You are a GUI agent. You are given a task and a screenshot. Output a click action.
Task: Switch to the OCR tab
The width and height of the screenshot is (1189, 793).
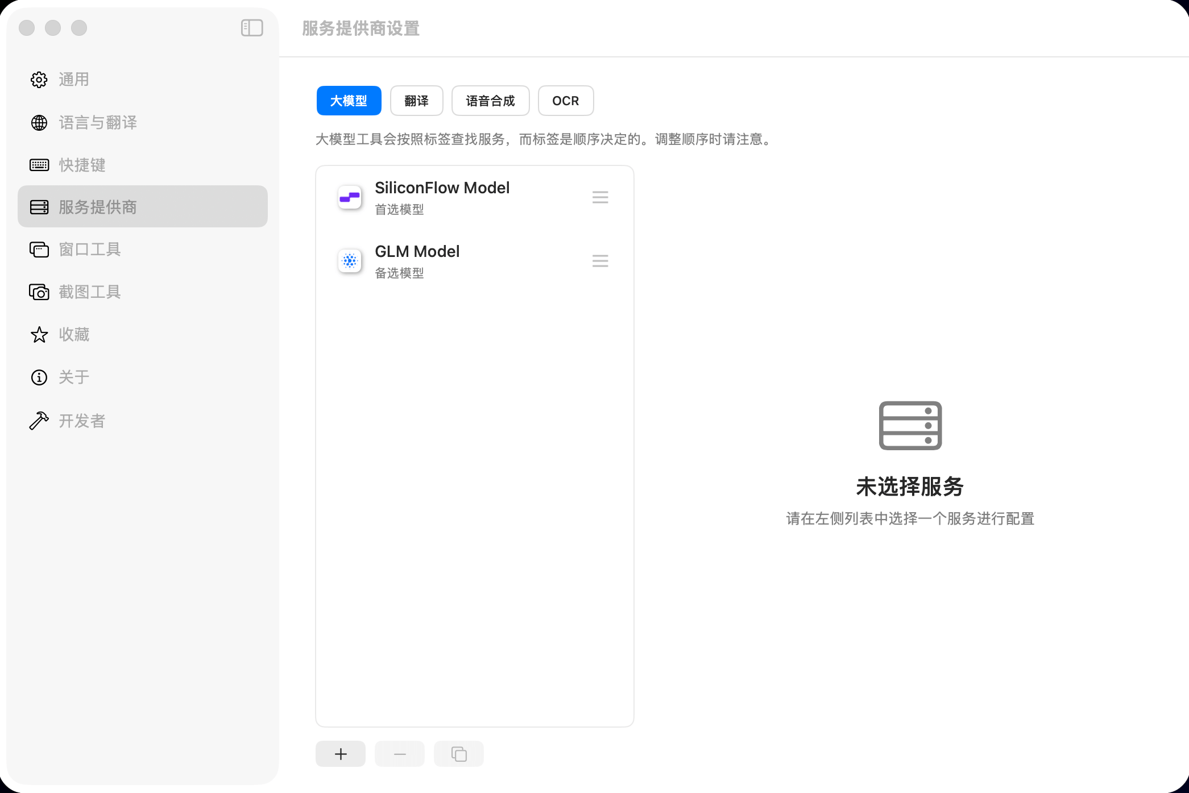click(x=565, y=101)
